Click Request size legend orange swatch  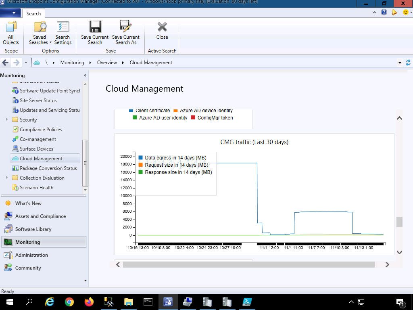140,165
